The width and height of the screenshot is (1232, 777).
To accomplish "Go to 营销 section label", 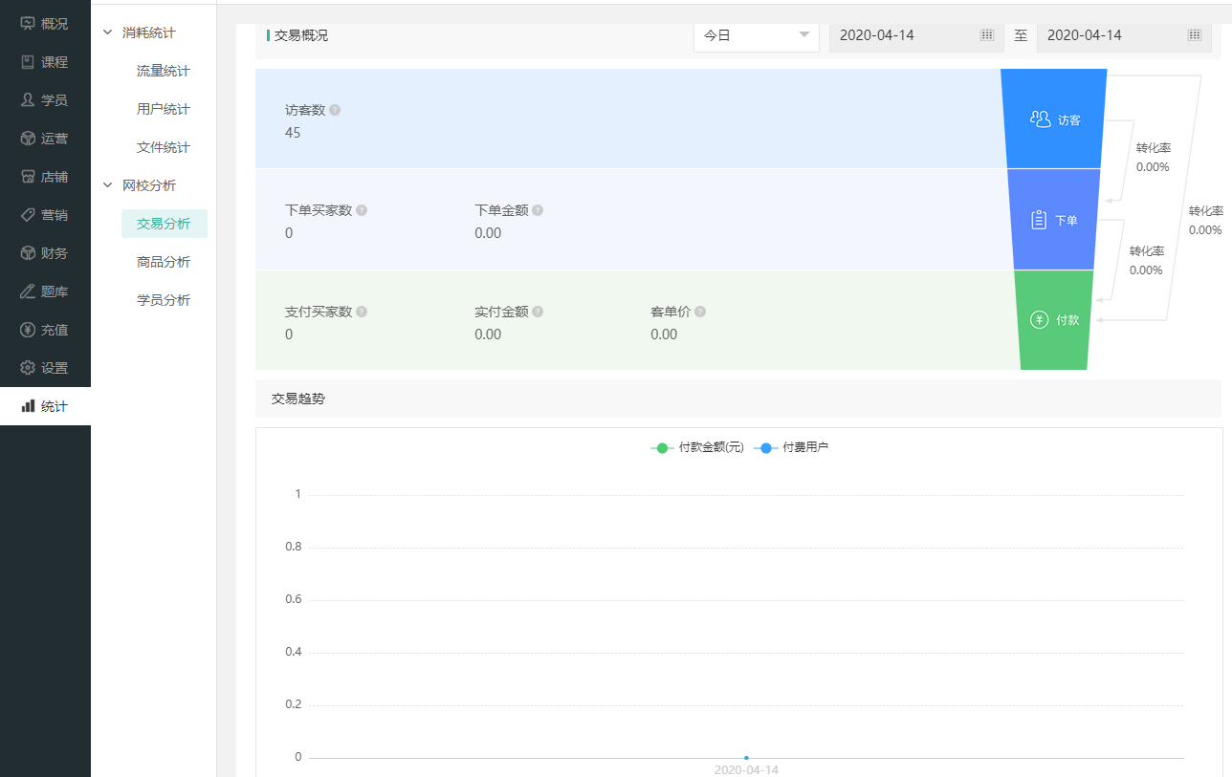I will (x=55, y=215).
